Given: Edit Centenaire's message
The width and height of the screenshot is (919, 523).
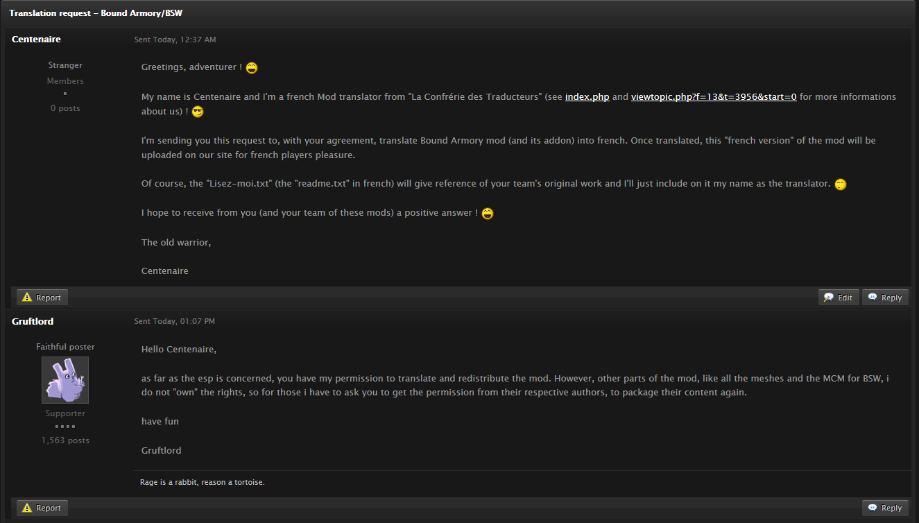Looking at the screenshot, I should (839, 298).
